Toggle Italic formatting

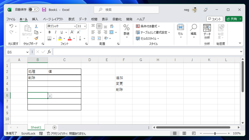(x=55, y=32)
